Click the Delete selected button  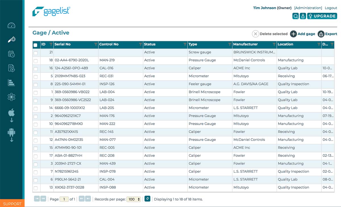(x=270, y=34)
